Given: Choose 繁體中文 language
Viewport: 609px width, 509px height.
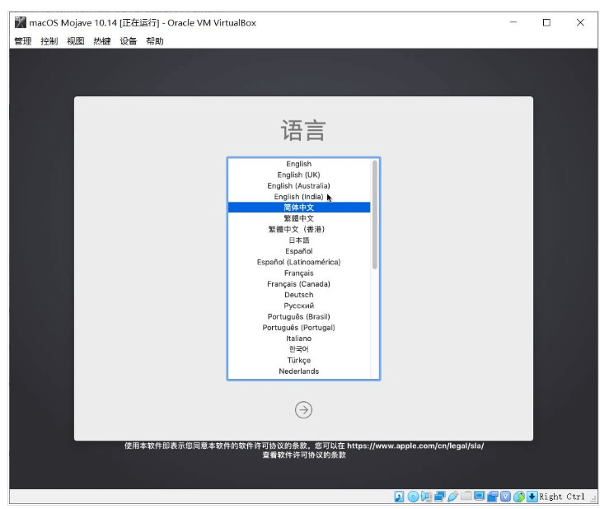Looking at the screenshot, I should [298, 218].
